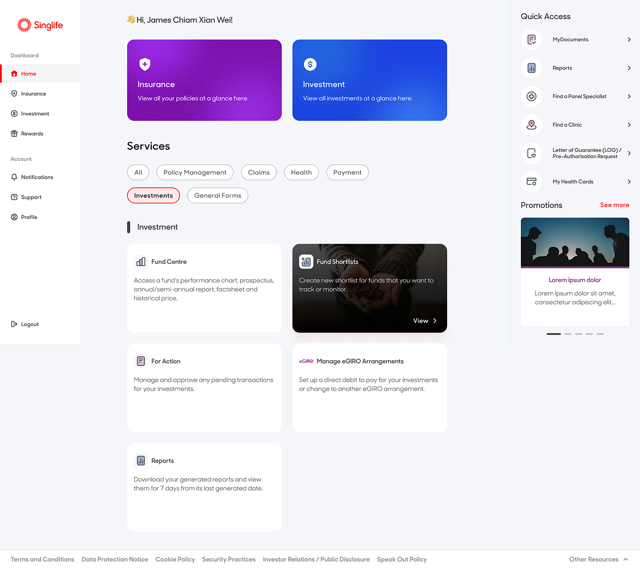
Task: Click the arrow beside View on Fund Shortlists
Action: pyautogui.click(x=435, y=321)
